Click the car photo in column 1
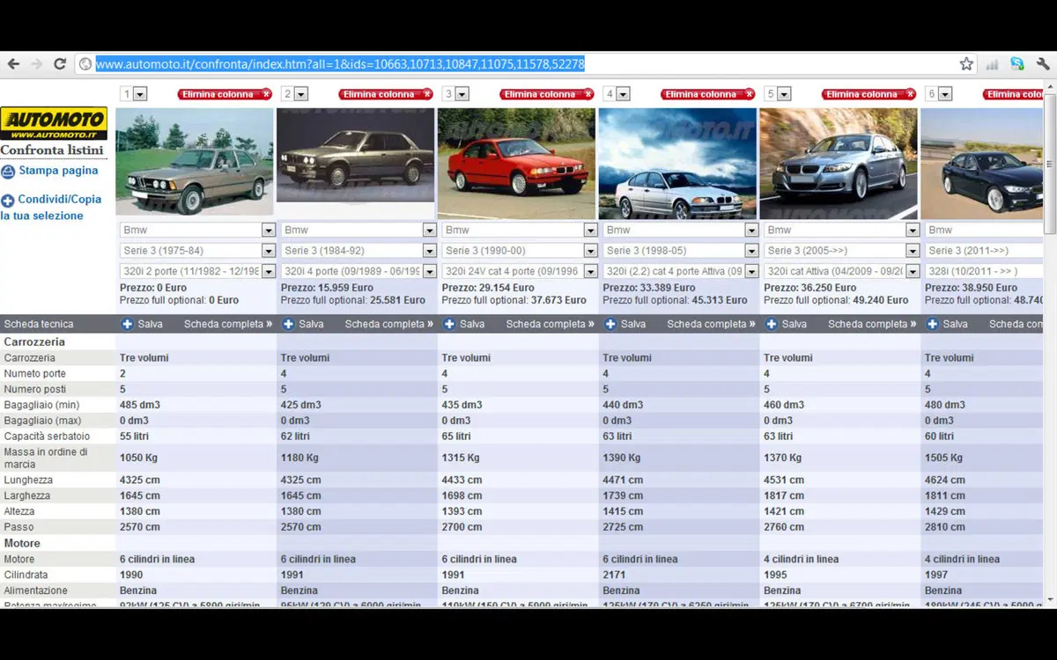The height and width of the screenshot is (660, 1057). click(x=195, y=162)
